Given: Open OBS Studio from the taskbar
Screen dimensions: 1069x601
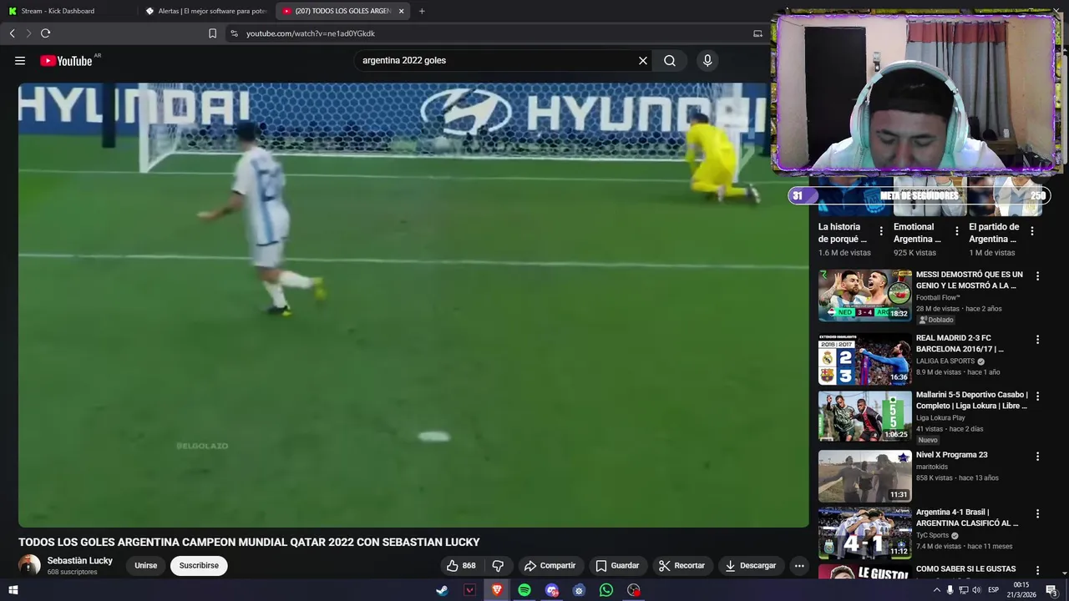Looking at the screenshot, I should [634, 590].
